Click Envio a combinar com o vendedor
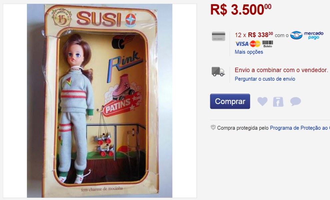 [x=281, y=70]
